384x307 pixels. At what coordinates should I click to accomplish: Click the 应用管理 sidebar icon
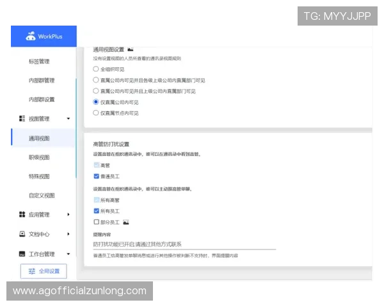point(22,214)
